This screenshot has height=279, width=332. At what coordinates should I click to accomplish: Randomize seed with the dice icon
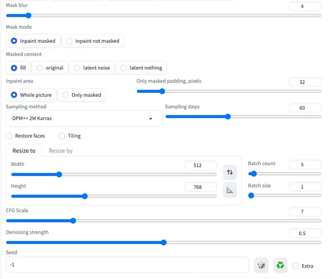(x=261, y=266)
